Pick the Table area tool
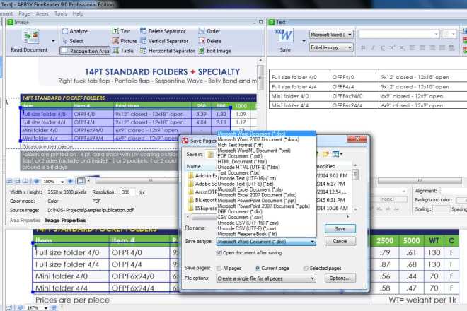This screenshot has width=467, height=311. pyautogui.click(x=123, y=51)
